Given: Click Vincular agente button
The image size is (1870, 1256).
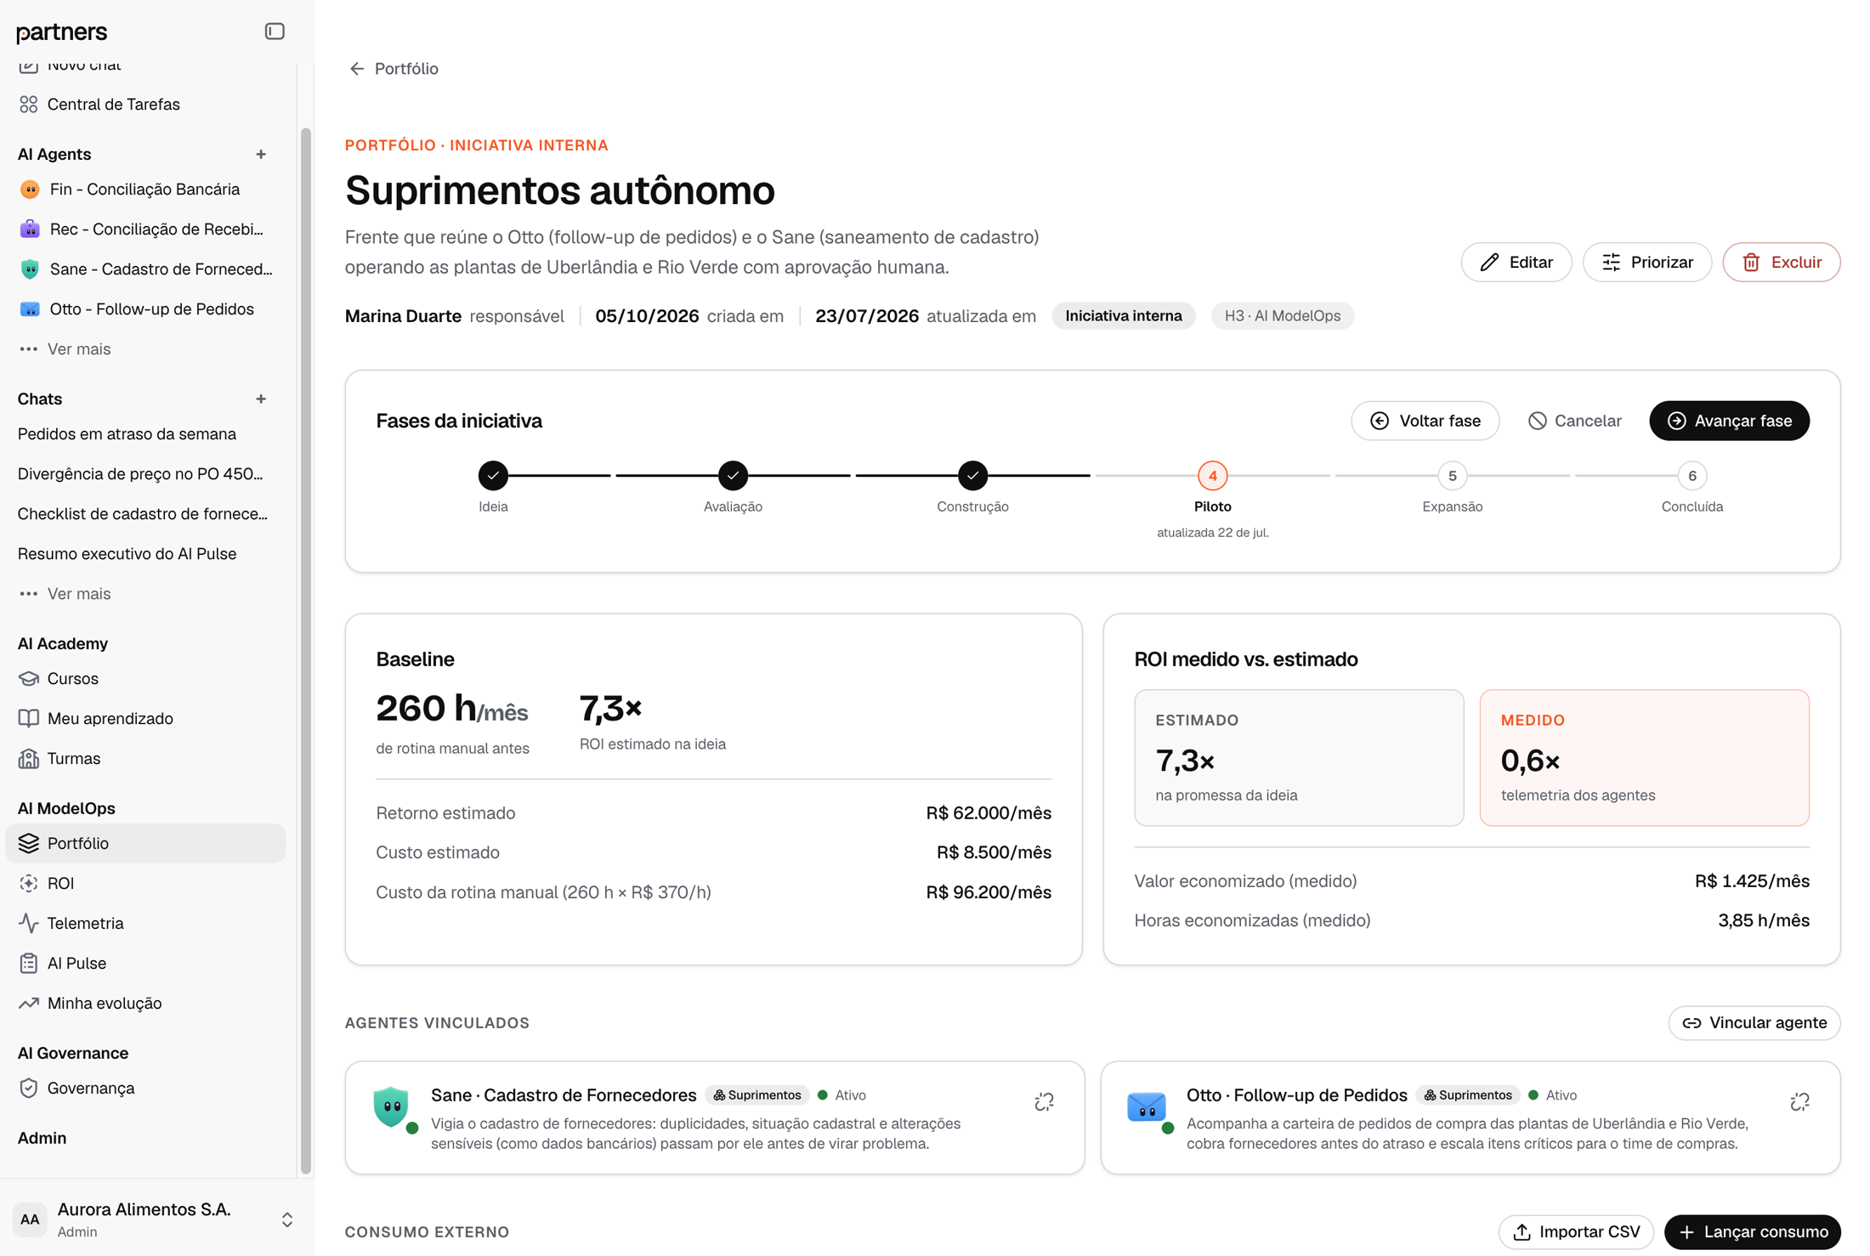Looking at the screenshot, I should click(1754, 1023).
